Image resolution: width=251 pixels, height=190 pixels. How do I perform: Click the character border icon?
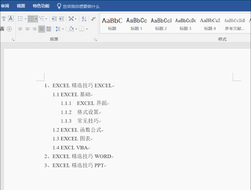[x=11, y=18]
